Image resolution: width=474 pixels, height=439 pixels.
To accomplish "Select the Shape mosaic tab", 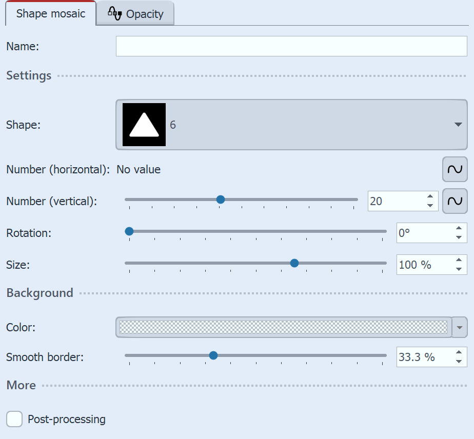I will [50, 13].
